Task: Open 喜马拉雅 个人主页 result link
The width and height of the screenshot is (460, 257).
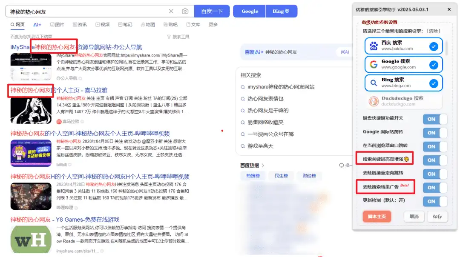Action: (59, 90)
